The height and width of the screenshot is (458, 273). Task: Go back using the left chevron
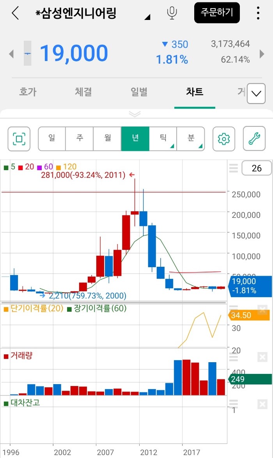coord(15,13)
